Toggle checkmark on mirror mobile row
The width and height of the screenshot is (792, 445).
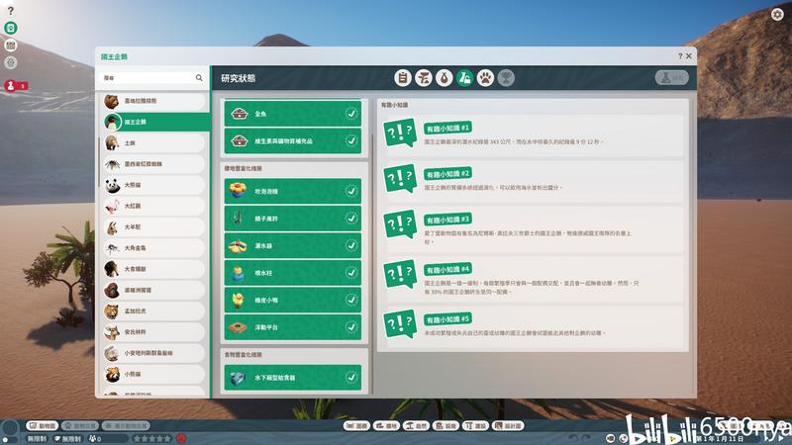tap(351, 219)
